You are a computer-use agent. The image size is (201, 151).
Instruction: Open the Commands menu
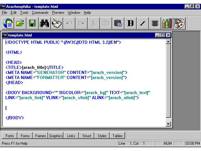tap(40, 13)
